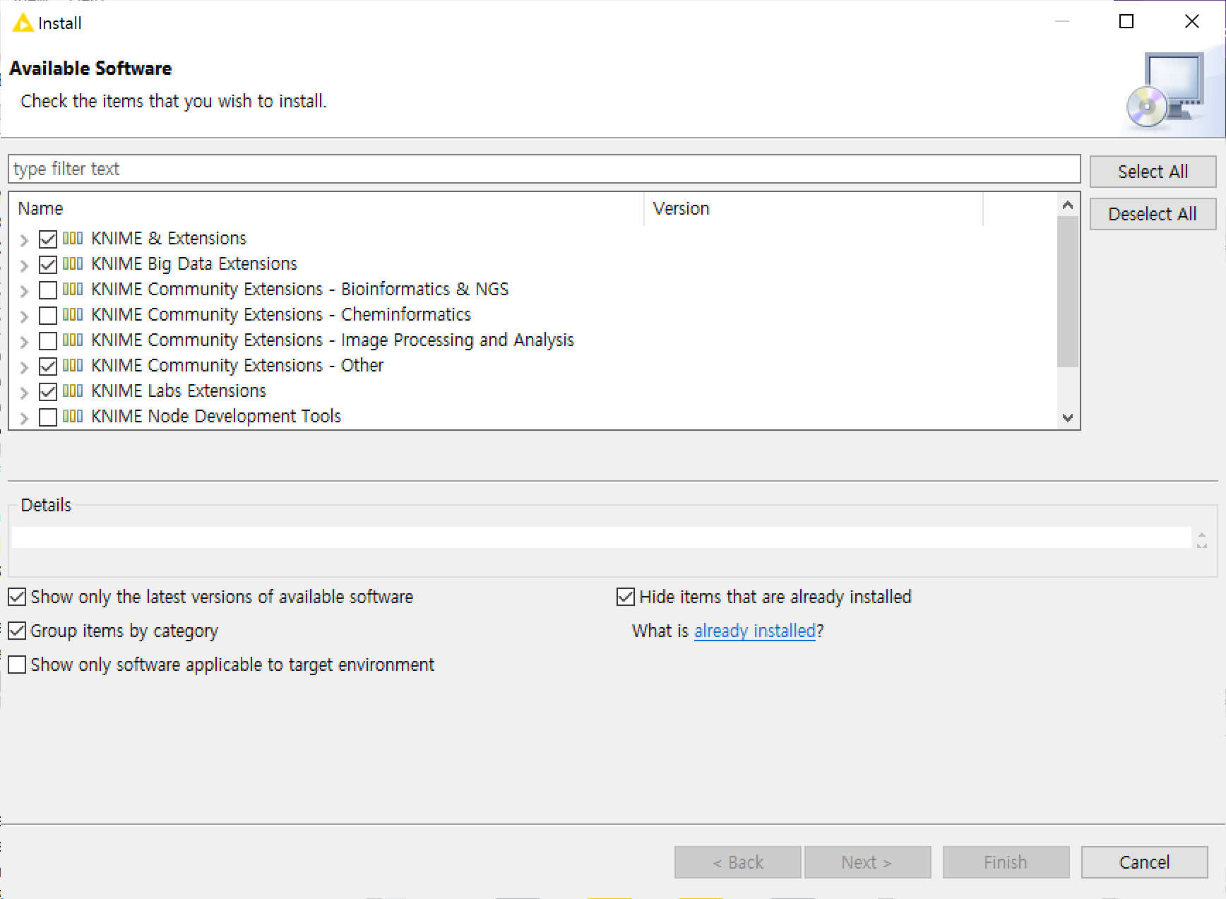1226x899 pixels.
Task: Click the software list scrollbar thumb
Action: 1068,292
